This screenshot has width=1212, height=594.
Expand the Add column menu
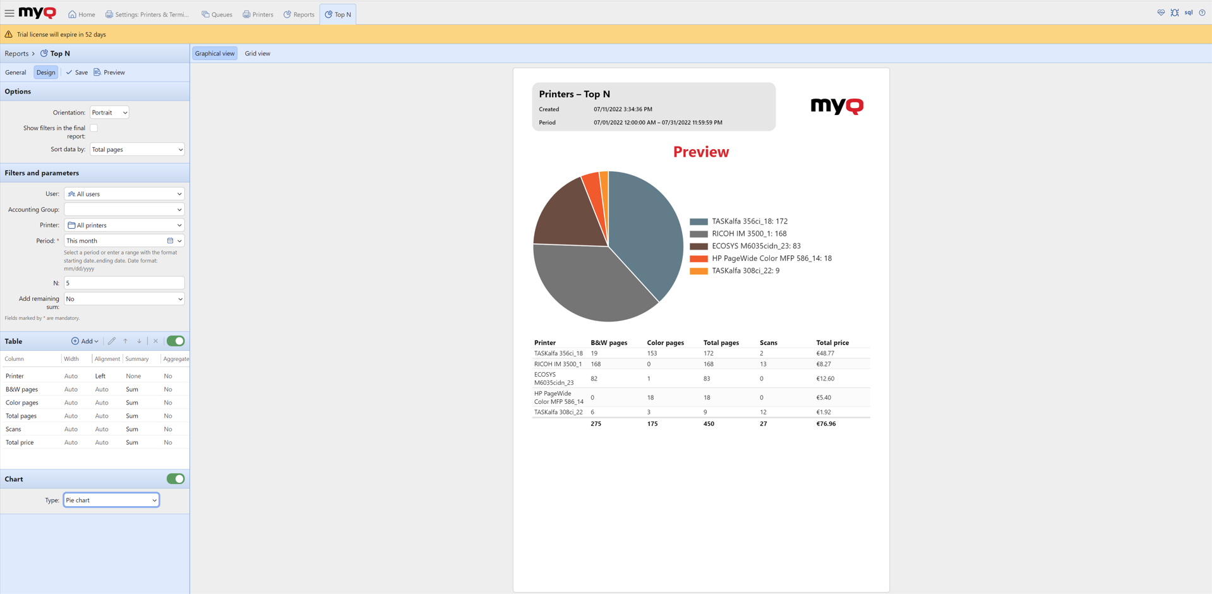coord(85,341)
